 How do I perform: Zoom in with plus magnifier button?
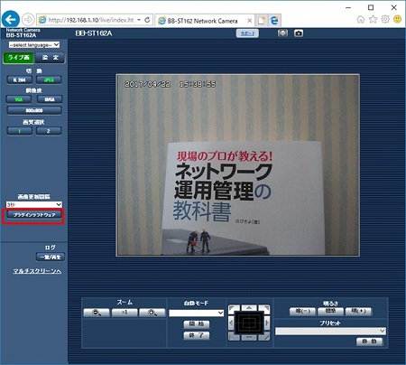152,313
